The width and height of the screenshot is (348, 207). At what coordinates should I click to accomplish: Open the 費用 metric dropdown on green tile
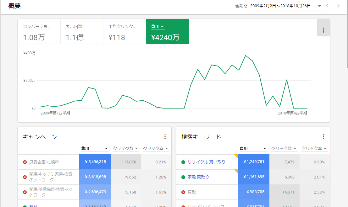click(x=158, y=27)
